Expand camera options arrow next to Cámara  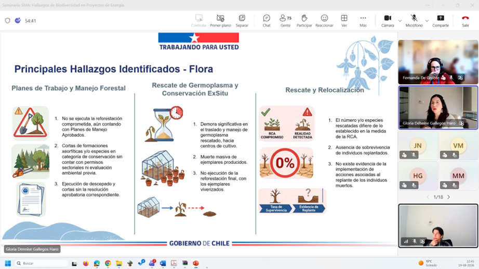[x=400, y=21]
